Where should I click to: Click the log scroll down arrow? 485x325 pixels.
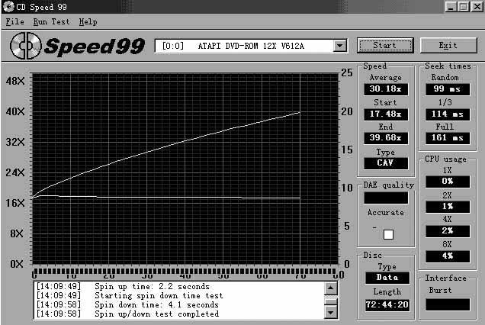coord(330,312)
